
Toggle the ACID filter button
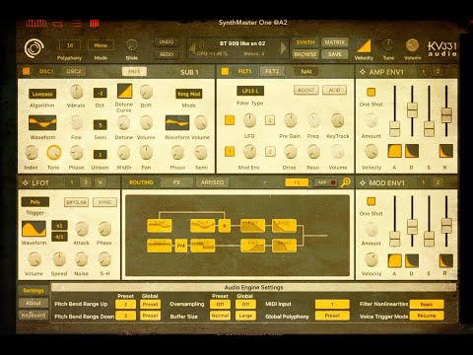tap(334, 90)
